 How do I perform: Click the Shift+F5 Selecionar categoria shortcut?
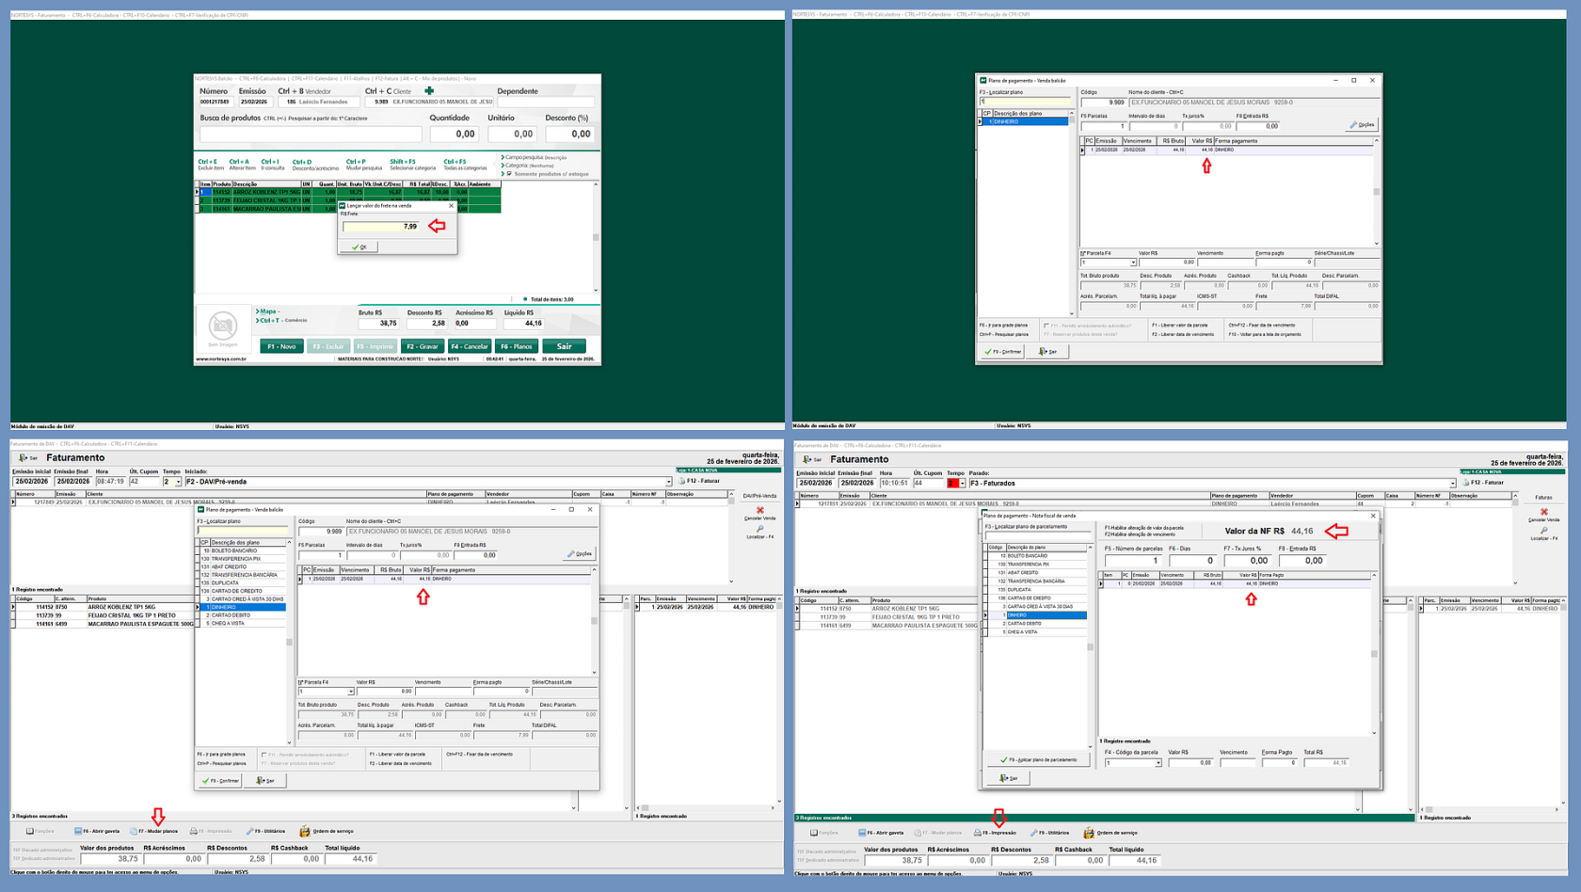pyautogui.click(x=412, y=165)
